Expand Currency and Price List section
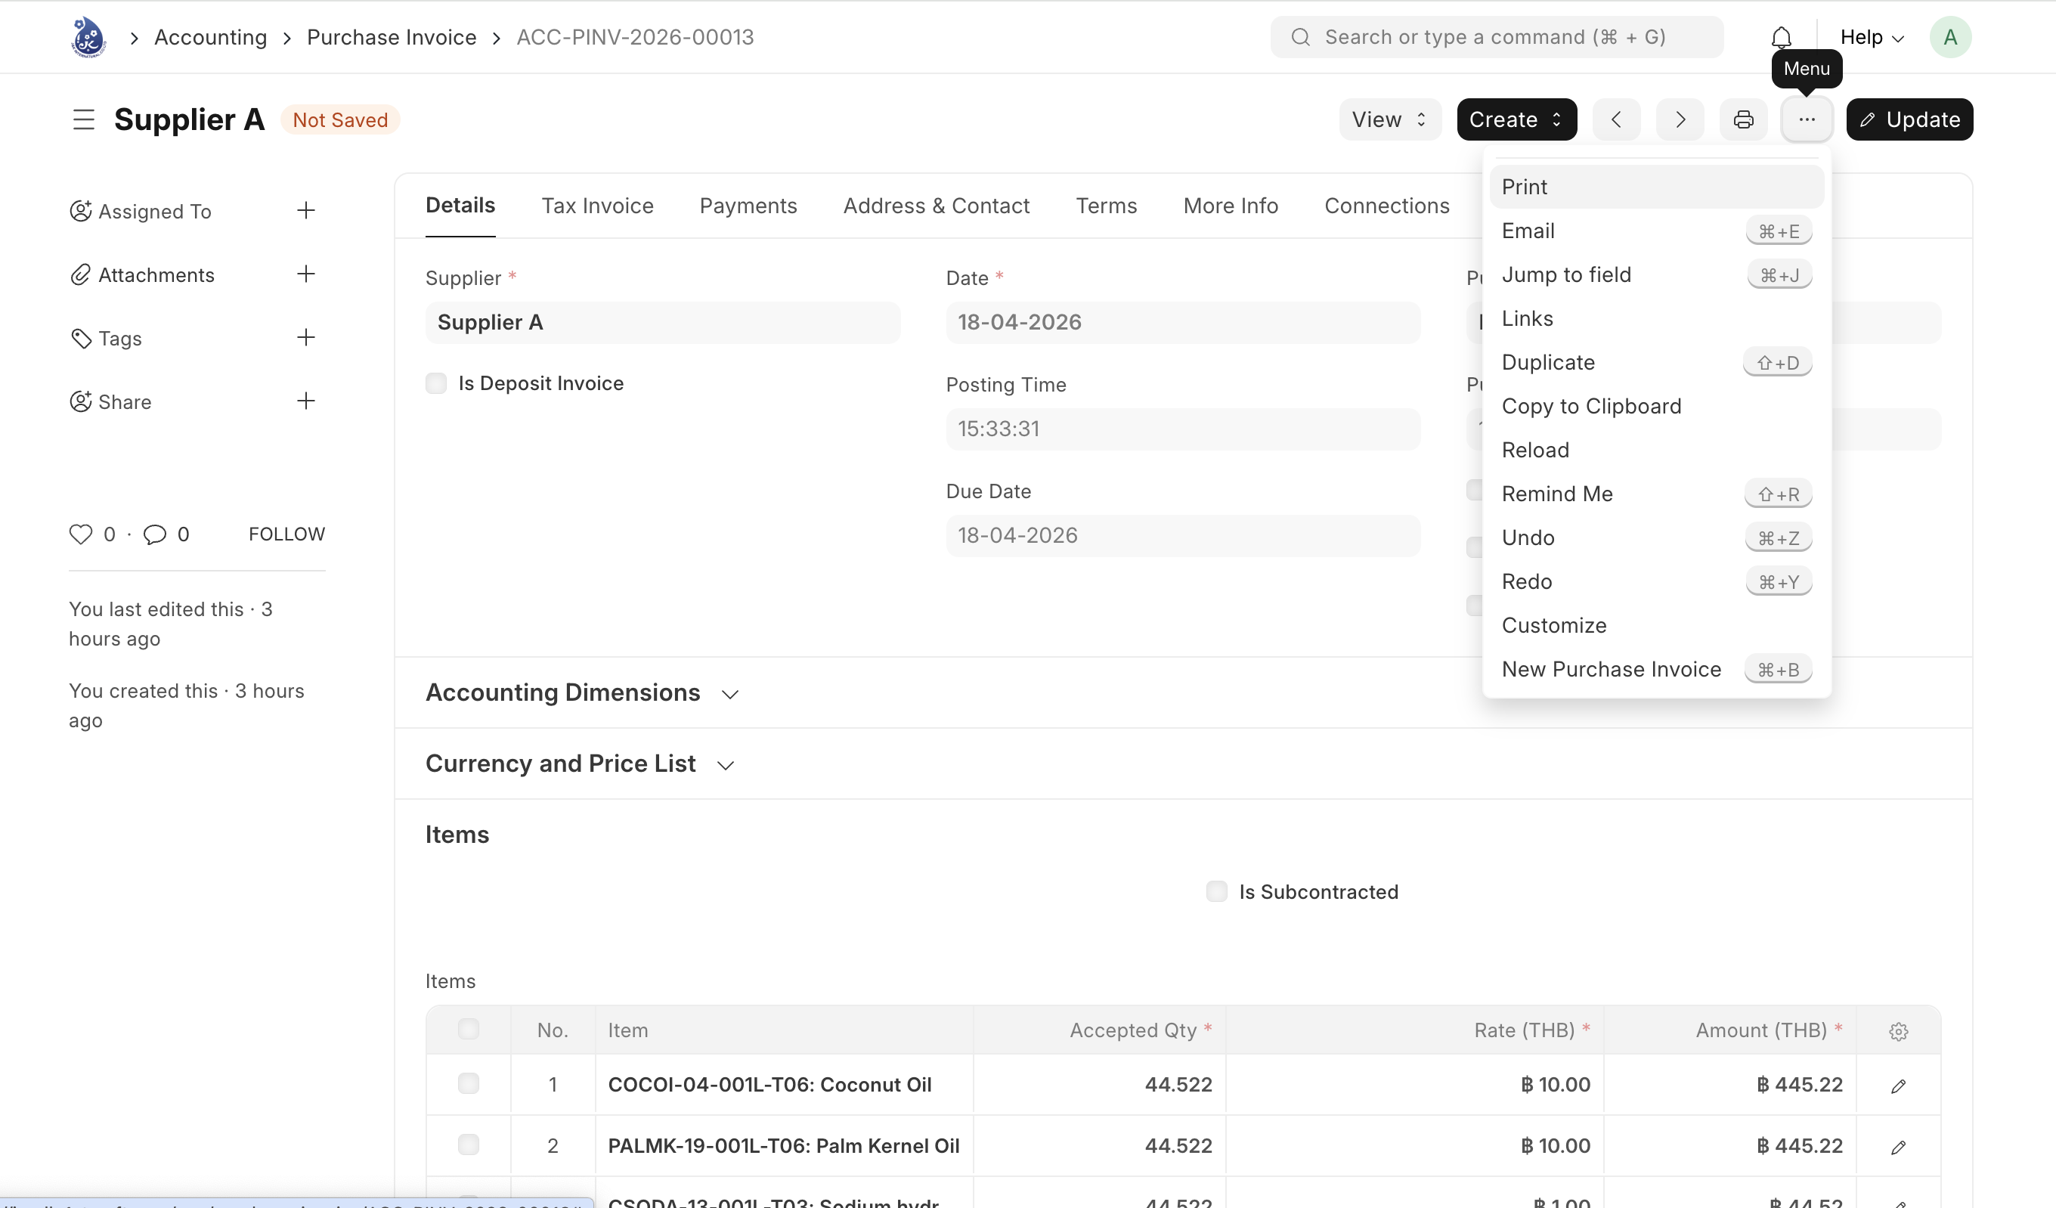The height and width of the screenshot is (1208, 2056). coord(581,764)
